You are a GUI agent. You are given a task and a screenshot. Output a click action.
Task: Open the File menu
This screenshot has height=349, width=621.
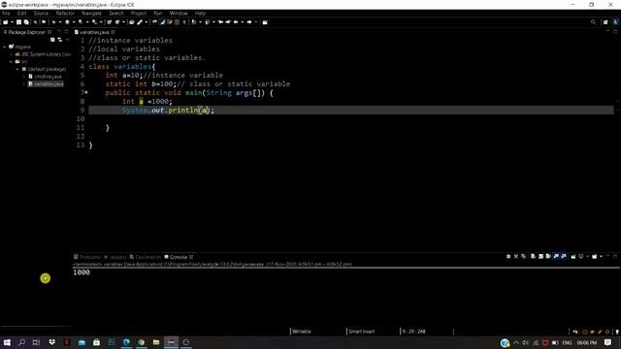(x=6, y=13)
